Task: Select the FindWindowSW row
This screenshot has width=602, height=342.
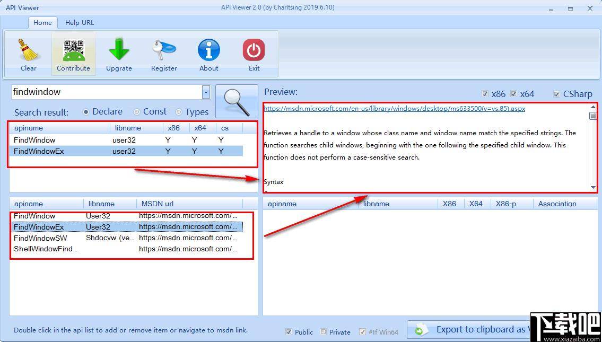Action: tap(127, 238)
